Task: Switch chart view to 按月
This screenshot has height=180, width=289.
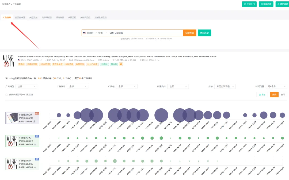Action: coord(283,95)
